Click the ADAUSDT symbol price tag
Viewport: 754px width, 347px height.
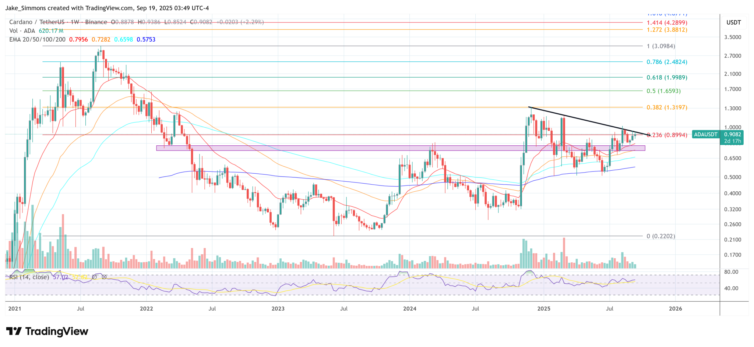705,135
